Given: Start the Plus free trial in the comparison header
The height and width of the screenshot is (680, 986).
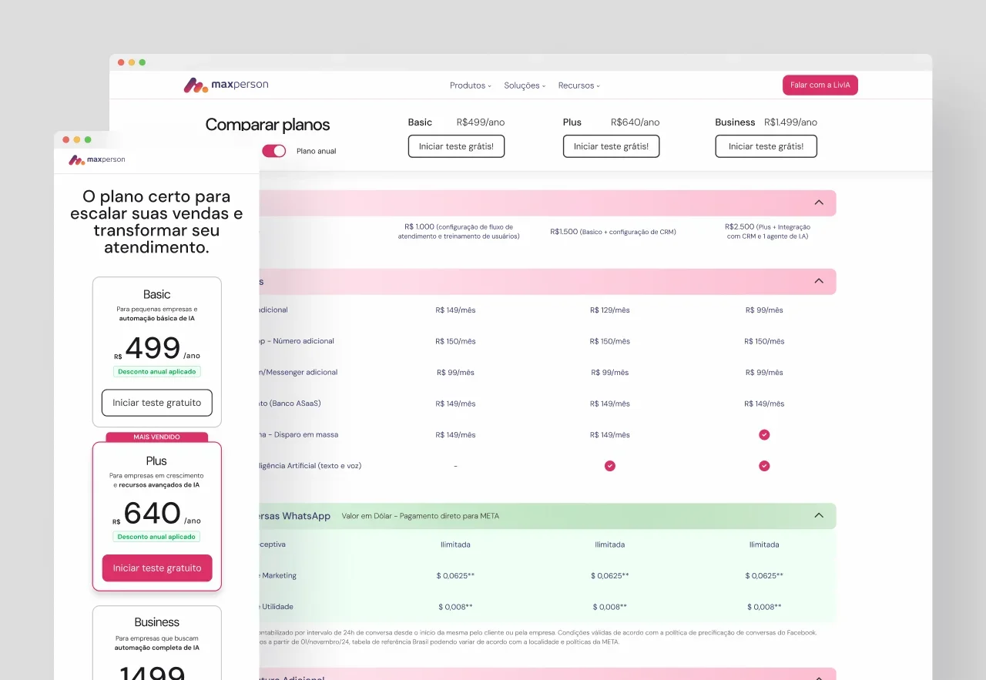Looking at the screenshot, I should tap(611, 146).
